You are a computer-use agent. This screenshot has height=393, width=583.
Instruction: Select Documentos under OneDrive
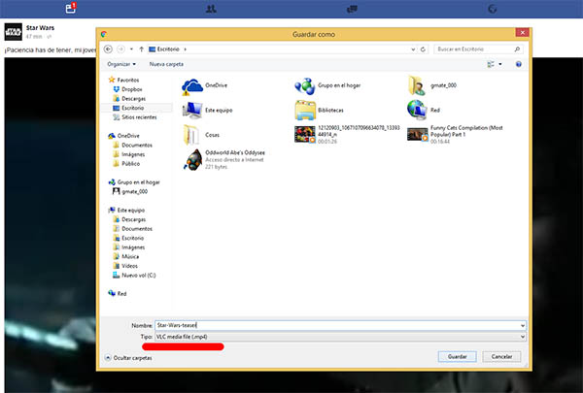click(137, 145)
